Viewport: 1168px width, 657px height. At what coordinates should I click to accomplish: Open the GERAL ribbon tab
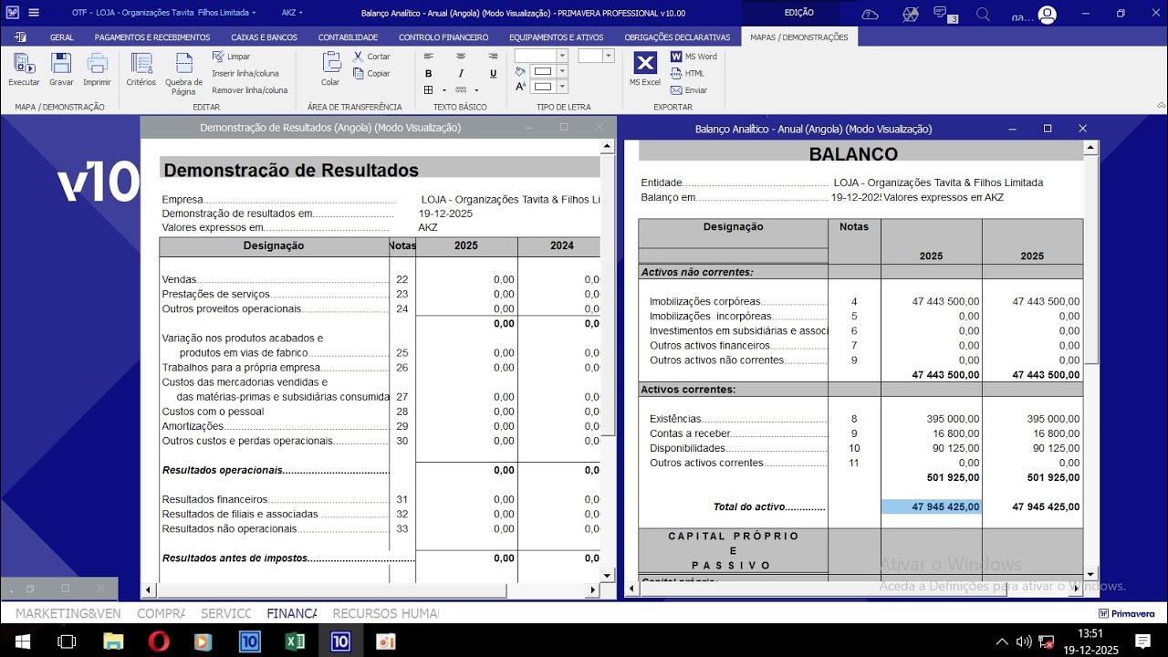62,37
